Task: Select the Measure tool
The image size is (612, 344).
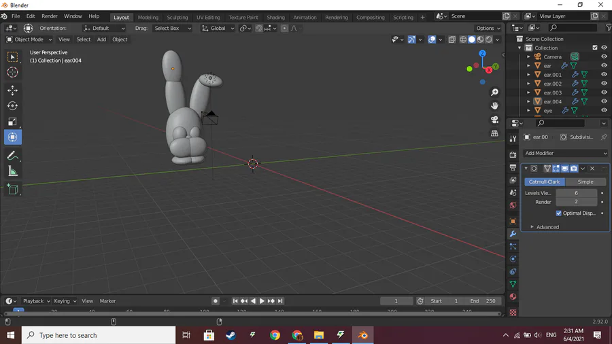Action: pyautogui.click(x=12, y=171)
